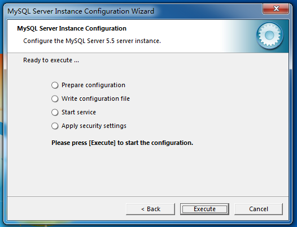The image size is (297, 227).
Task: Click 'MySQL Server Instance Configuration' heading
Action: click(x=72, y=28)
